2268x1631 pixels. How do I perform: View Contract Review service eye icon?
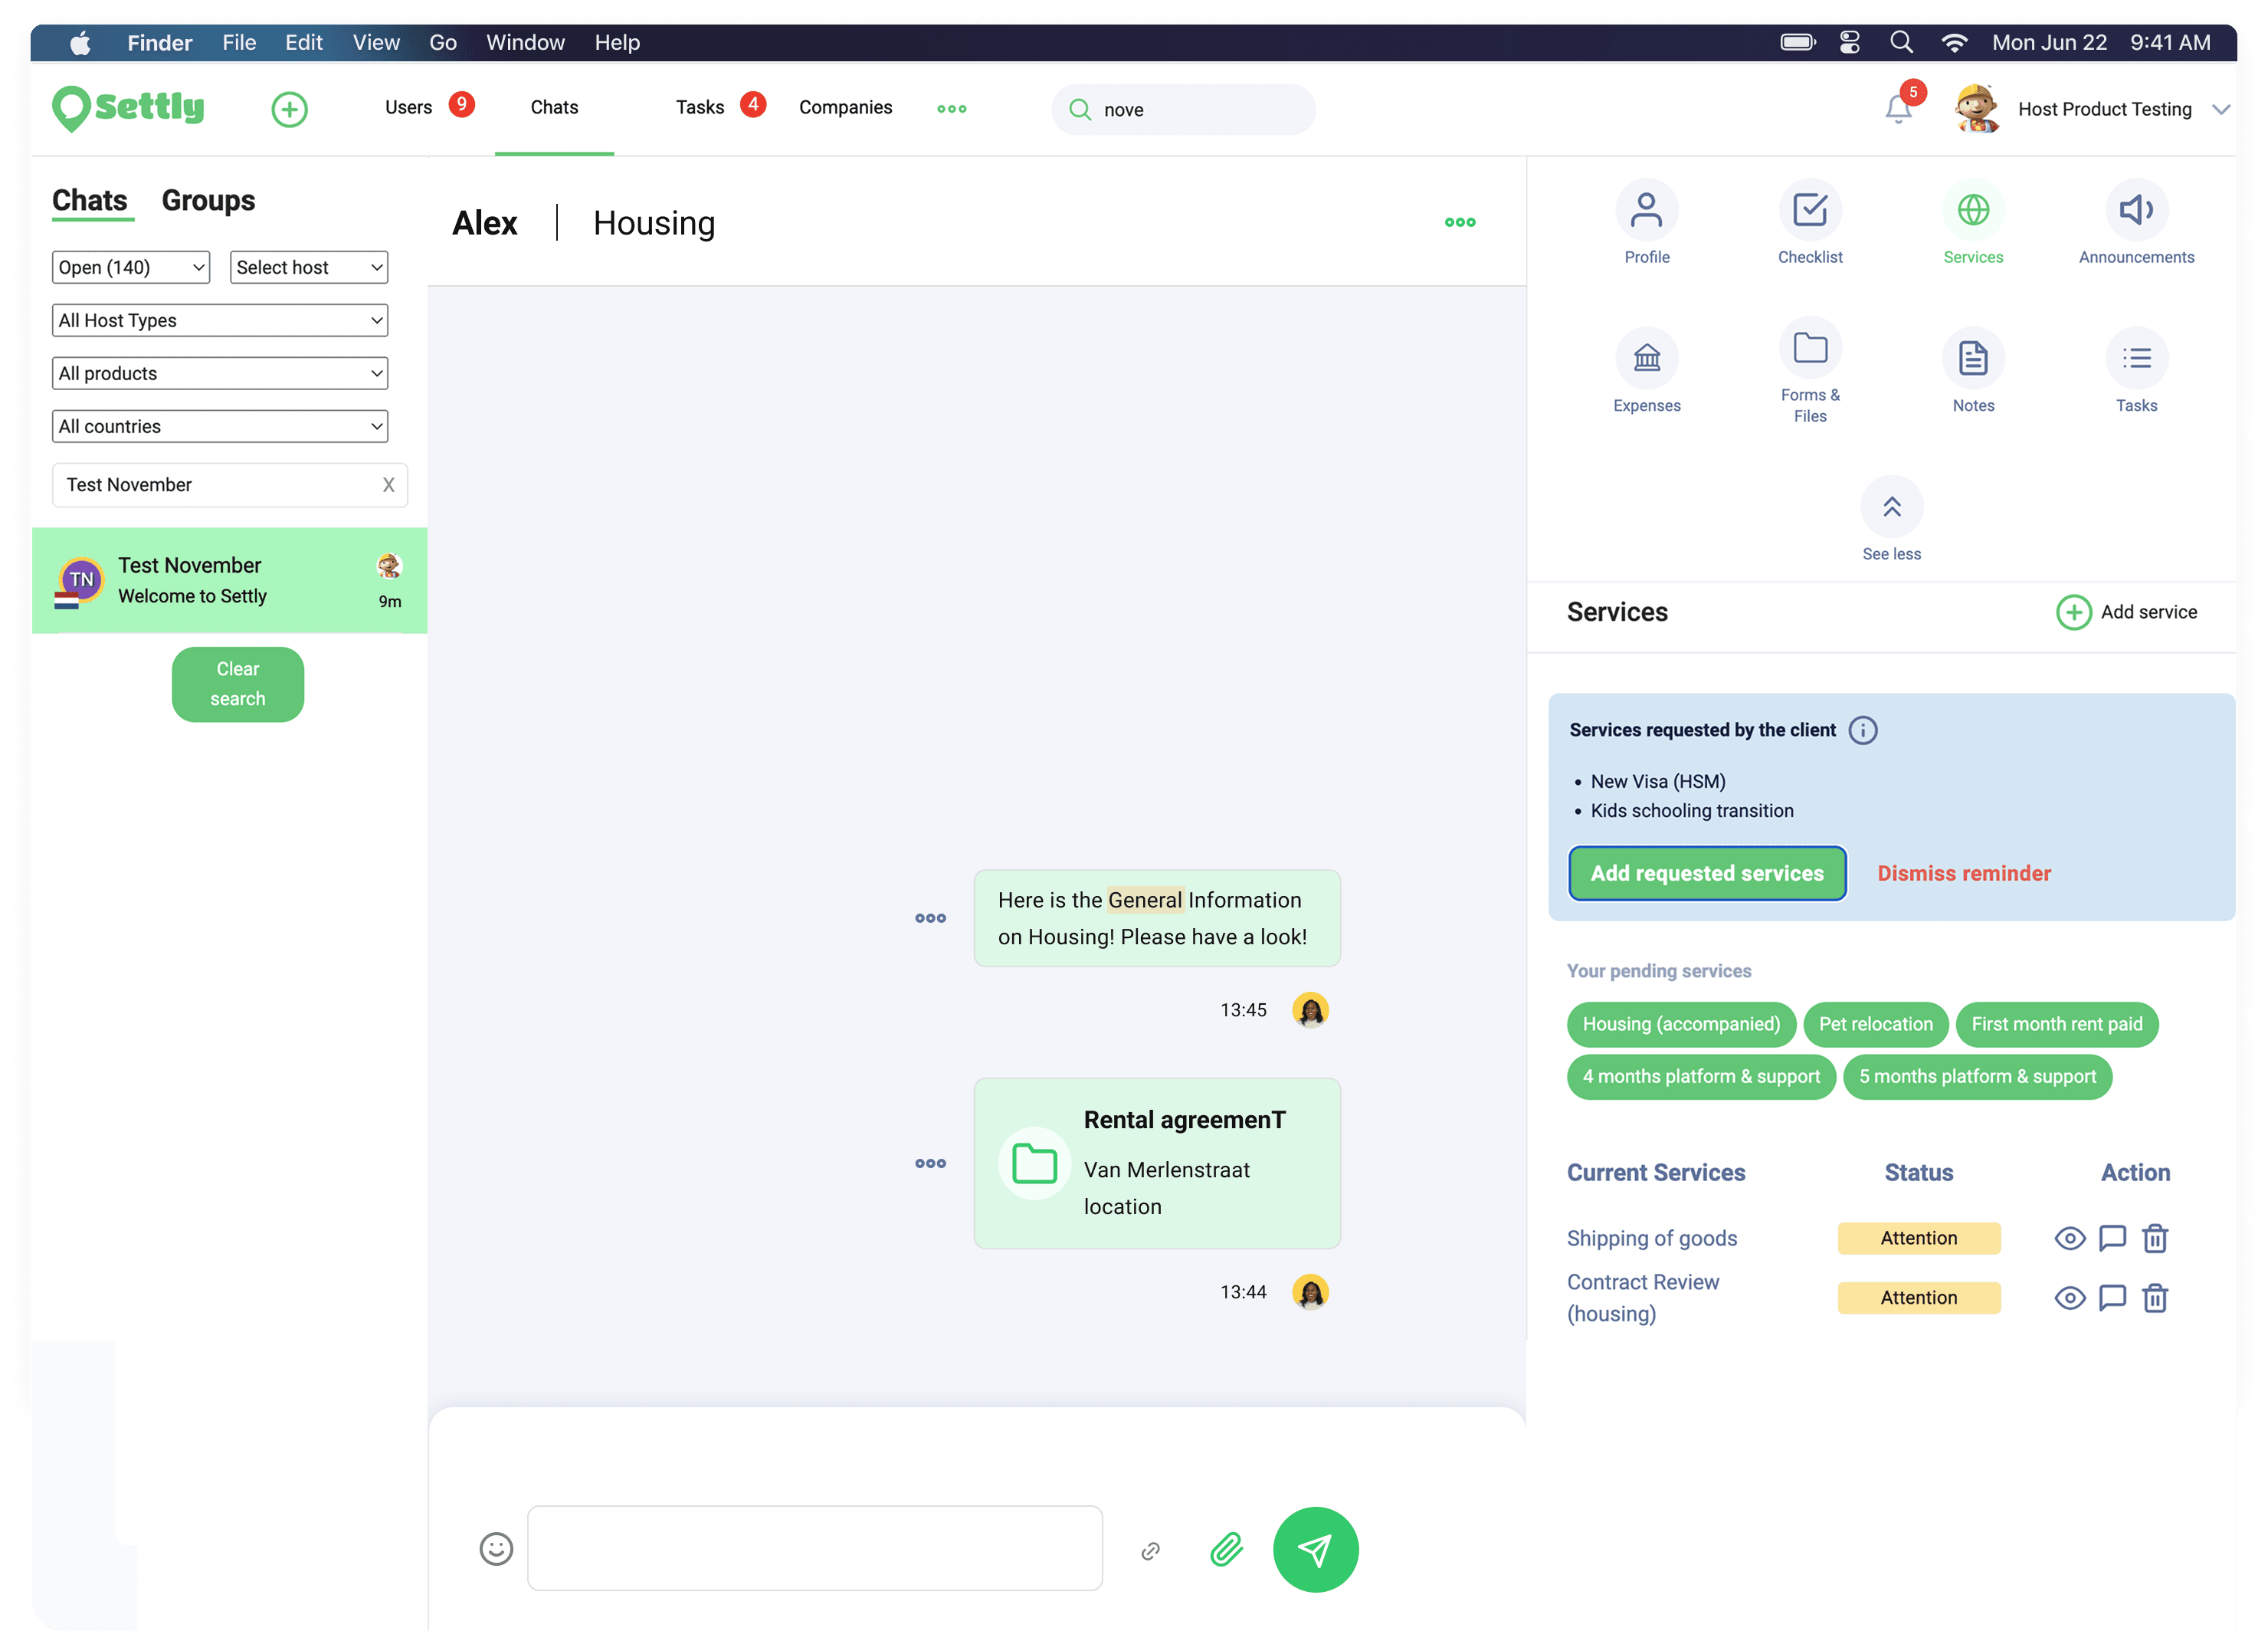[2069, 1298]
